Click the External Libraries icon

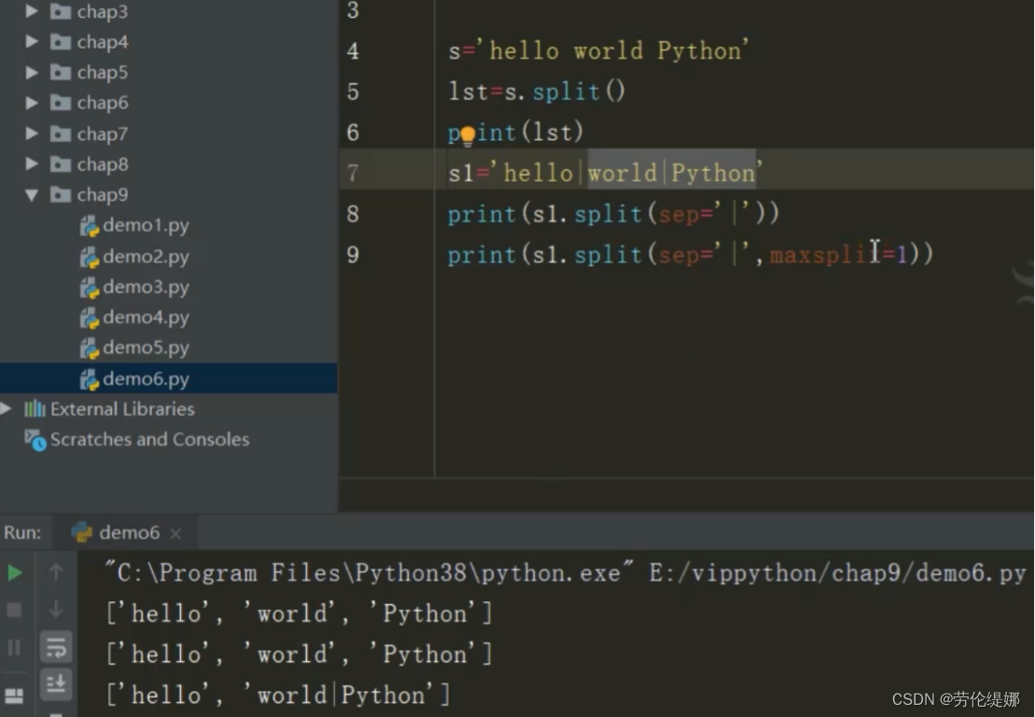coord(35,409)
